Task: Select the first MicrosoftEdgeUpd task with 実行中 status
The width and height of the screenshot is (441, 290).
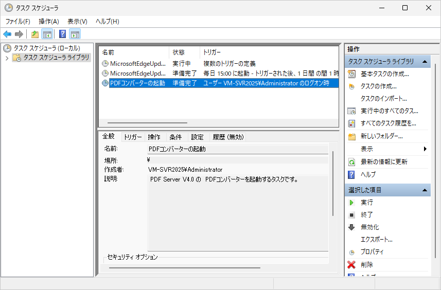Action: pyautogui.click(x=219, y=64)
